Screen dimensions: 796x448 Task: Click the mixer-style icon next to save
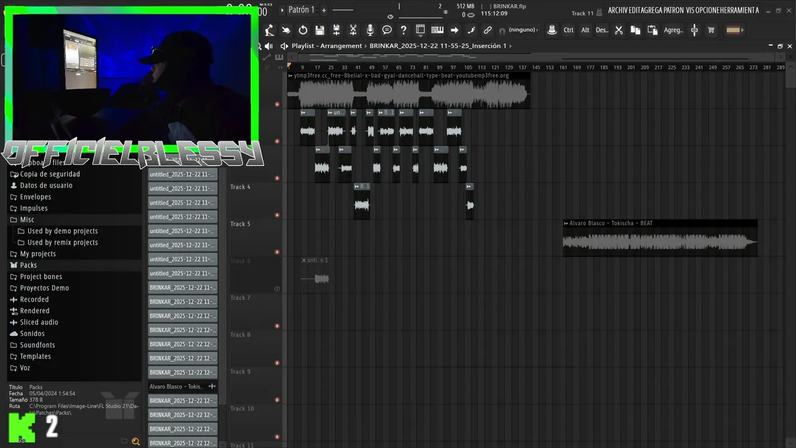[336, 30]
